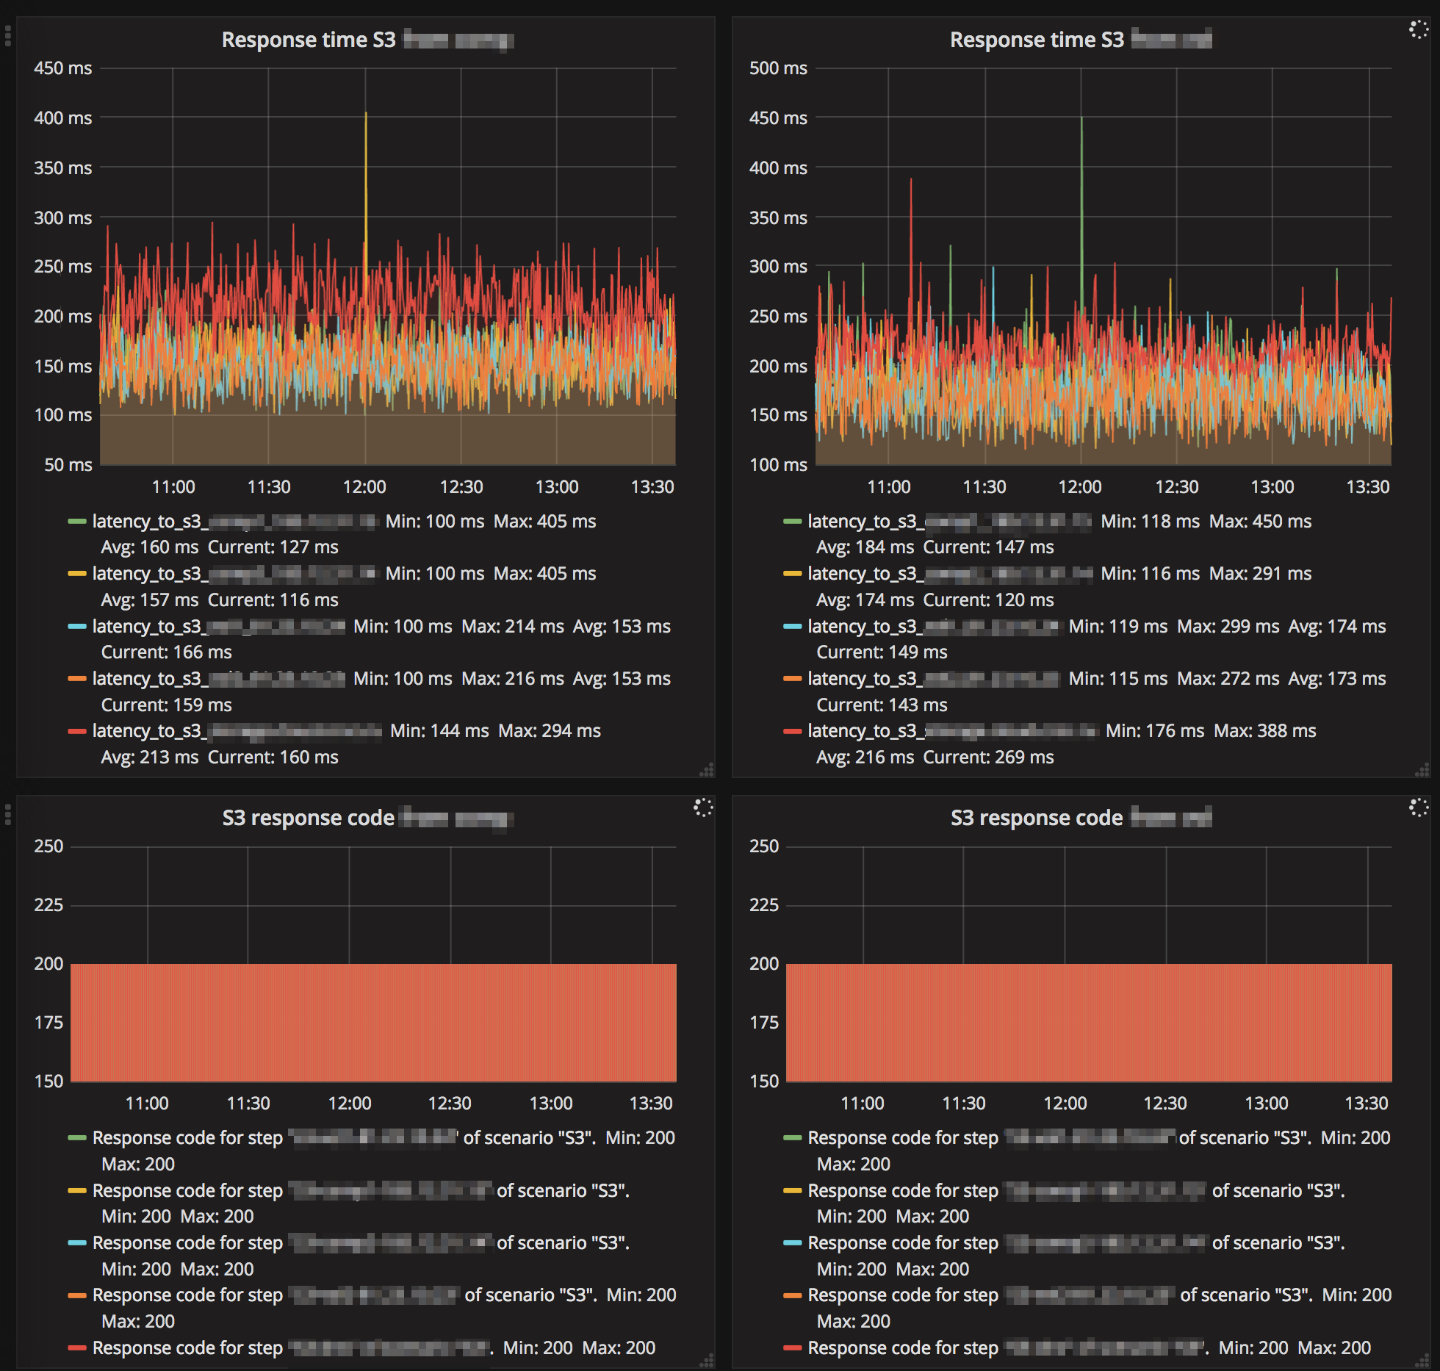This screenshot has width=1440, height=1371.
Task: Click the 'Max: 450 ms' legend value
Action: [1260, 522]
